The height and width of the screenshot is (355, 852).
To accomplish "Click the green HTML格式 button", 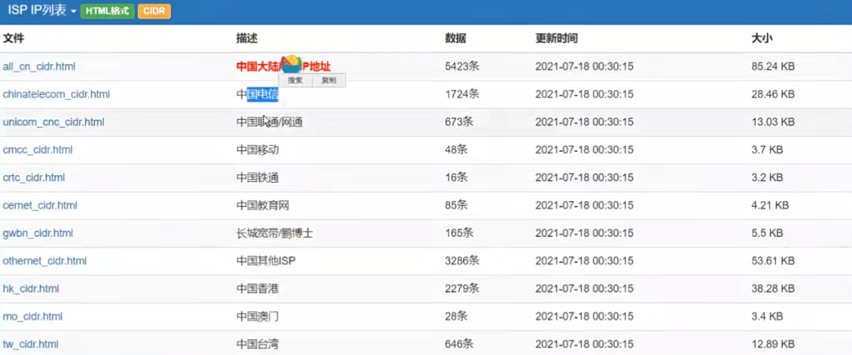I will [x=108, y=11].
